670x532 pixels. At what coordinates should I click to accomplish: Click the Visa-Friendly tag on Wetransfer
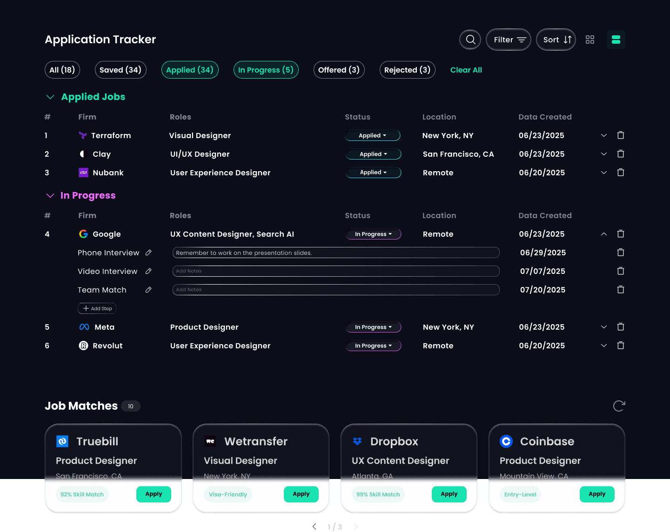pos(228,494)
